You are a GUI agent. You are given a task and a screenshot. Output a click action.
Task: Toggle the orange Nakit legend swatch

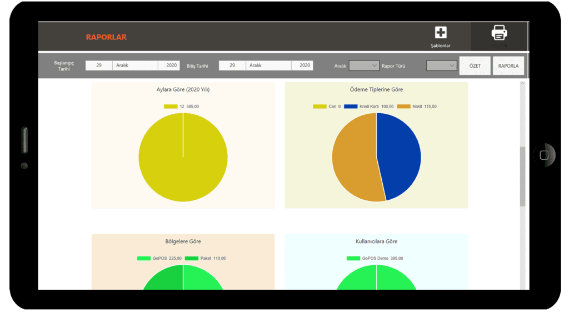[403, 107]
